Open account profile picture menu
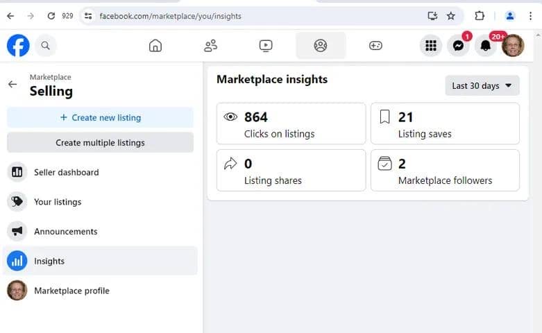The width and height of the screenshot is (542, 333). coord(513,46)
